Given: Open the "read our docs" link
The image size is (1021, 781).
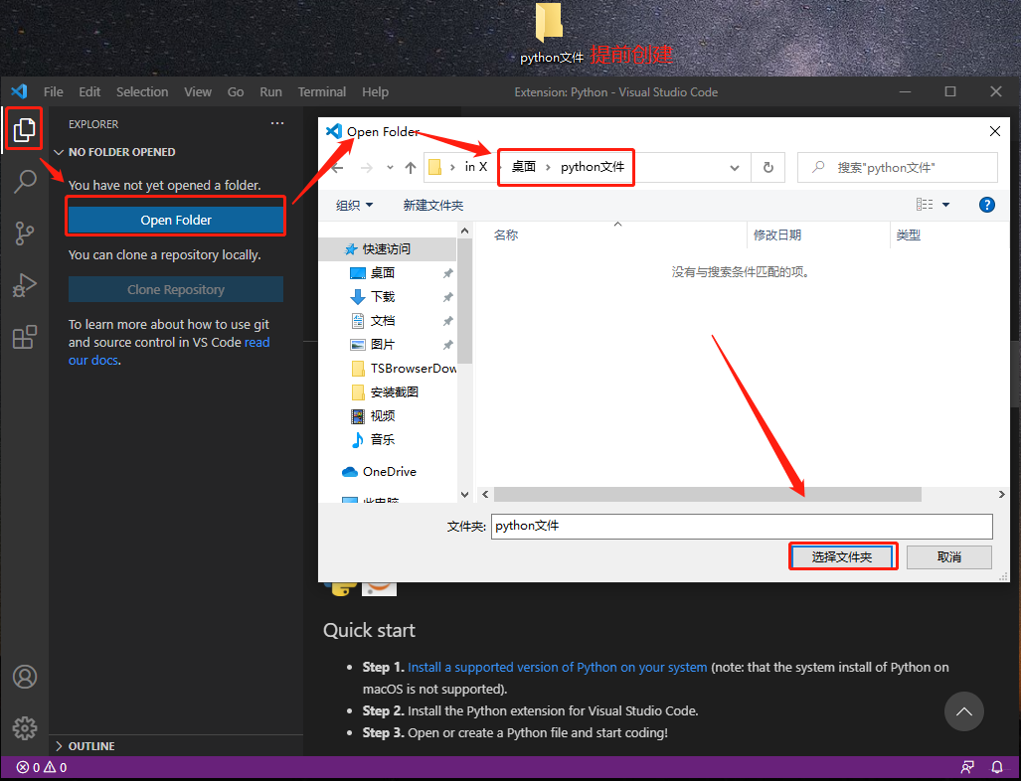Looking at the screenshot, I should pyautogui.click(x=93, y=360).
